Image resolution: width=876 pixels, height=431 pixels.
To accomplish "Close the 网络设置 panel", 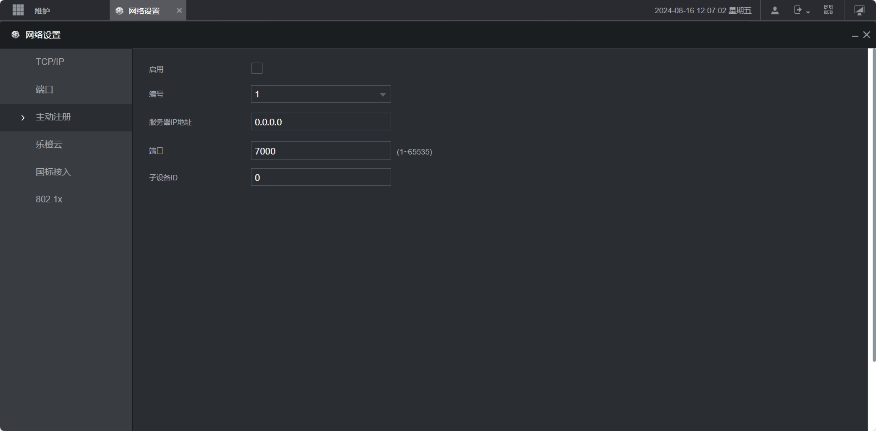I will [867, 35].
